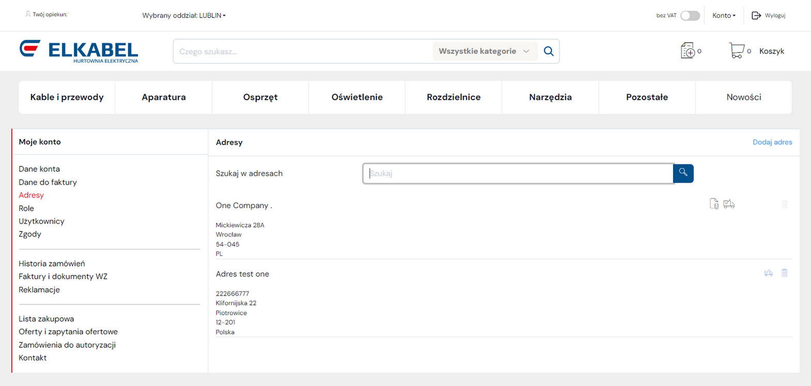This screenshot has width=811, height=386.
Task: Open Faktury i dokumenty WZ page
Action: click(x=63, y=276)
